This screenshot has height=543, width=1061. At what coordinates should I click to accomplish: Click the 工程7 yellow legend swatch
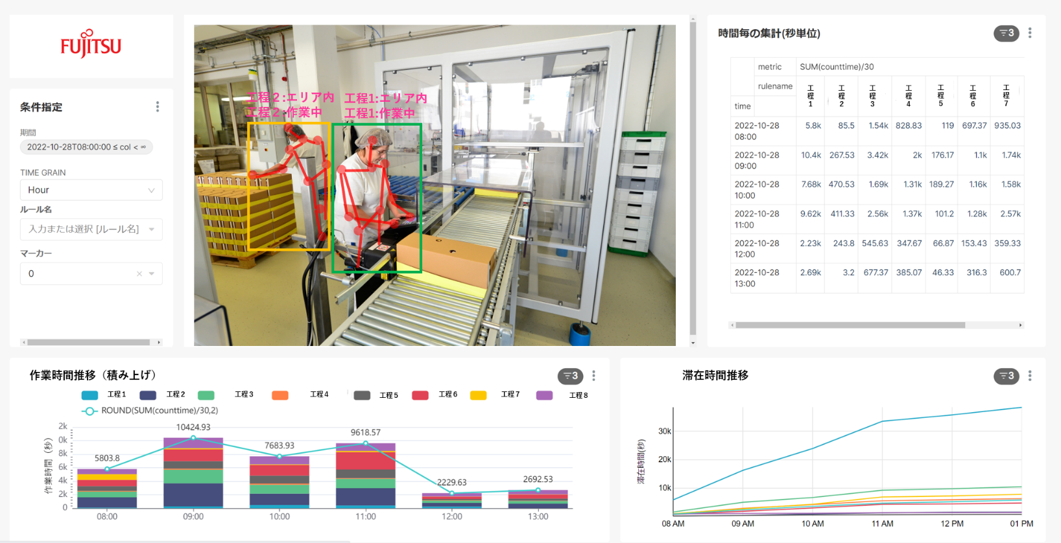coord(479,395)
